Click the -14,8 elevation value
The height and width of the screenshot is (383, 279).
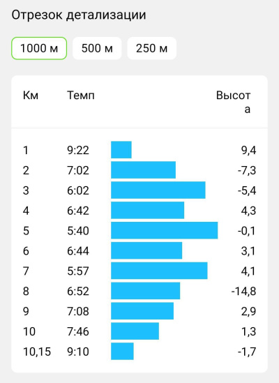click(243, 291)
